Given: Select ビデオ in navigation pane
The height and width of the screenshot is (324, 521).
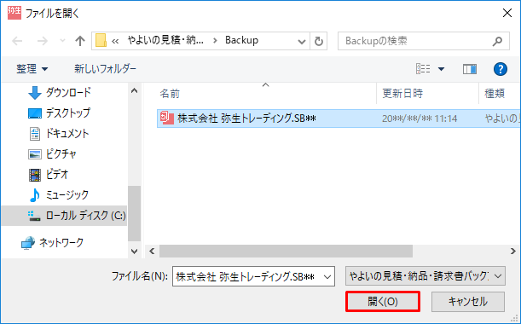Looking at the screenshot, I should [57, 174].
